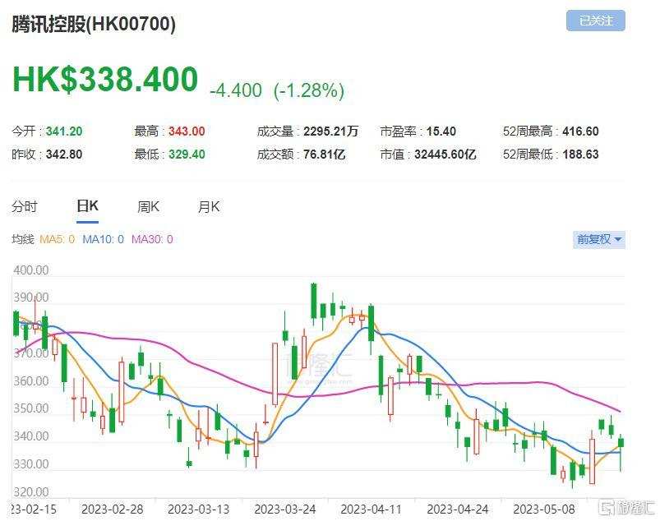Switch to the 周K weekly chart tab
660x521 pixels.
click(x=147, y=206)
